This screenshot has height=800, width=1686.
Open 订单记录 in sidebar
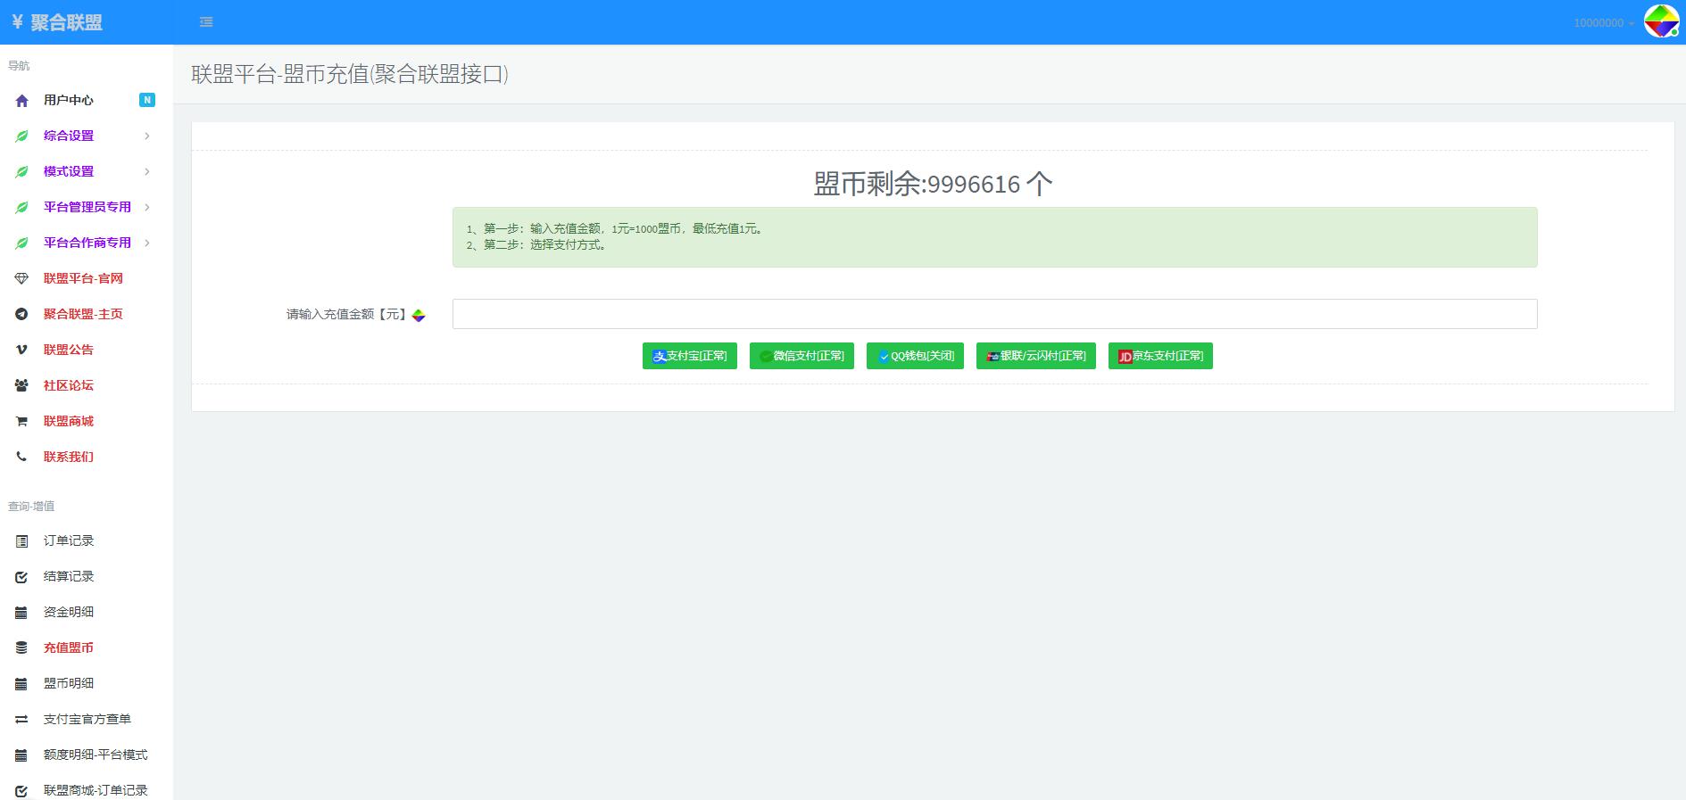tap(69, 540)
